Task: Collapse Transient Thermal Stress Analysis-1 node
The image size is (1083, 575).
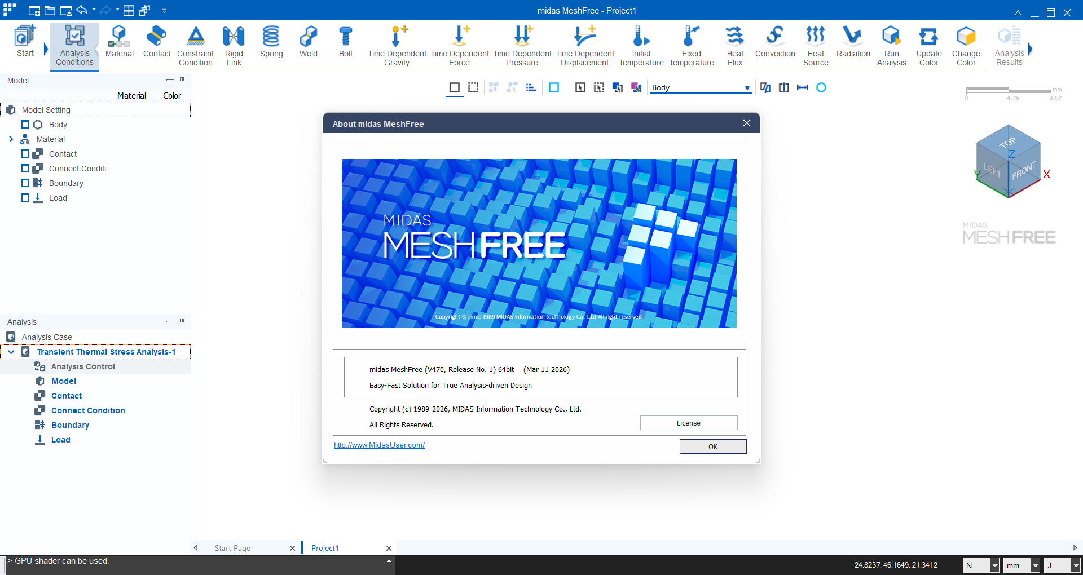Action: (11, 352)
